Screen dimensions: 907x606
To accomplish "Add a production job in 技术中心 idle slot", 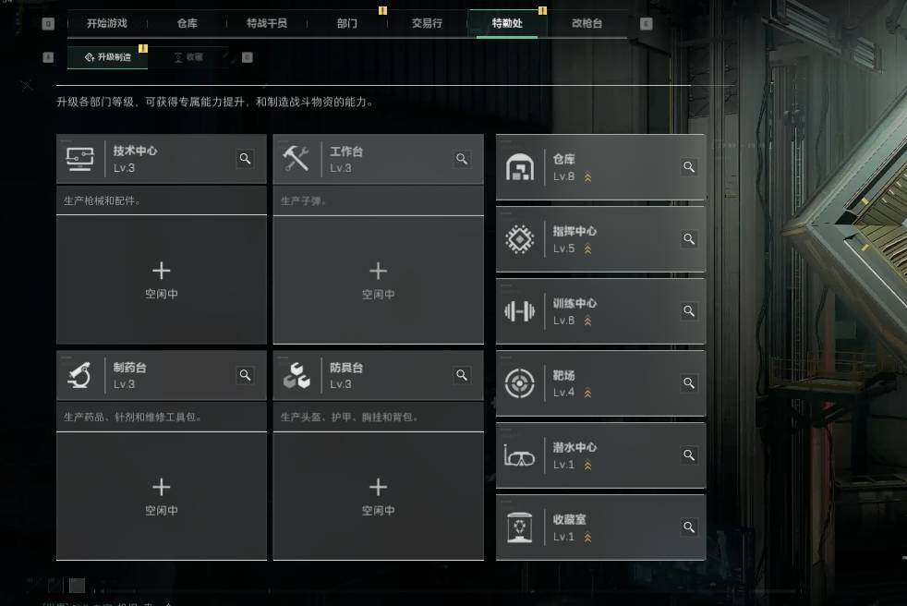I will [x=162, y=280].
